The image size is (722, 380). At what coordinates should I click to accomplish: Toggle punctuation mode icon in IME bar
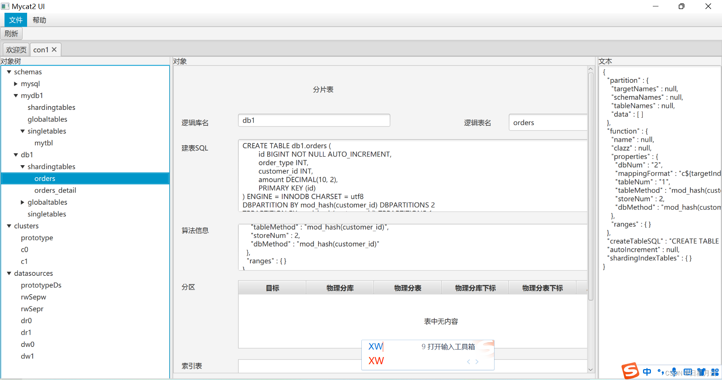click(x=660, y=372)
